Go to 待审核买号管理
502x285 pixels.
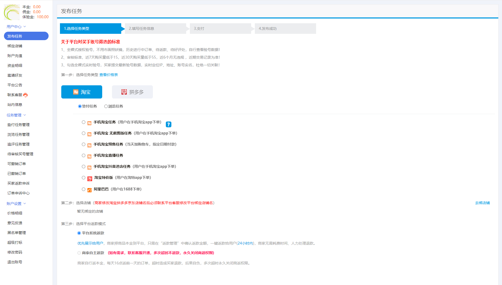click(x=20, y=154)
